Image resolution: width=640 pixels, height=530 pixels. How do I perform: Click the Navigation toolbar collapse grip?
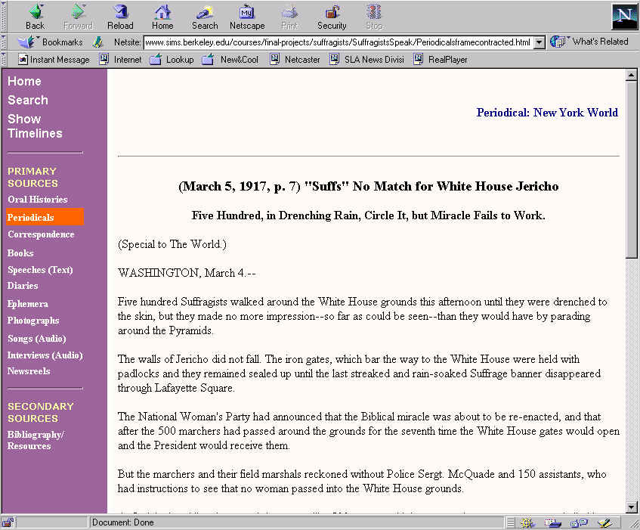[4, 17]
